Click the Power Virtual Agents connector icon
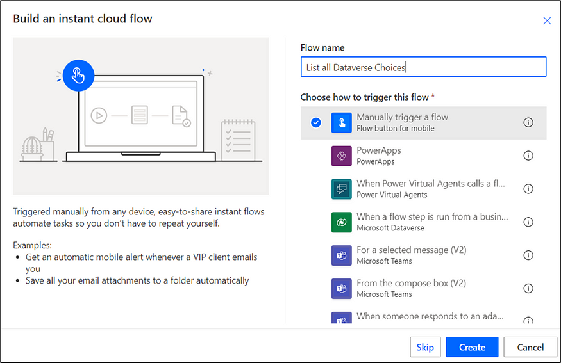Screen dimensions: 561x363 pyautogui.click(x=341, y=189)
